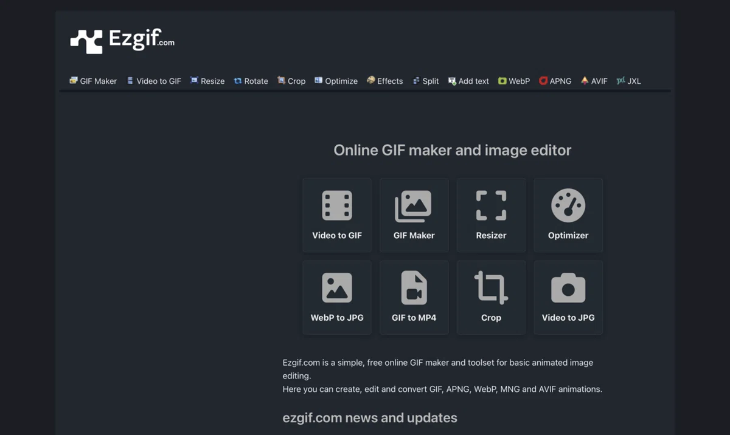
Task: Click the GIF Maker icon in the nav bar
Action: click(74, 80)
